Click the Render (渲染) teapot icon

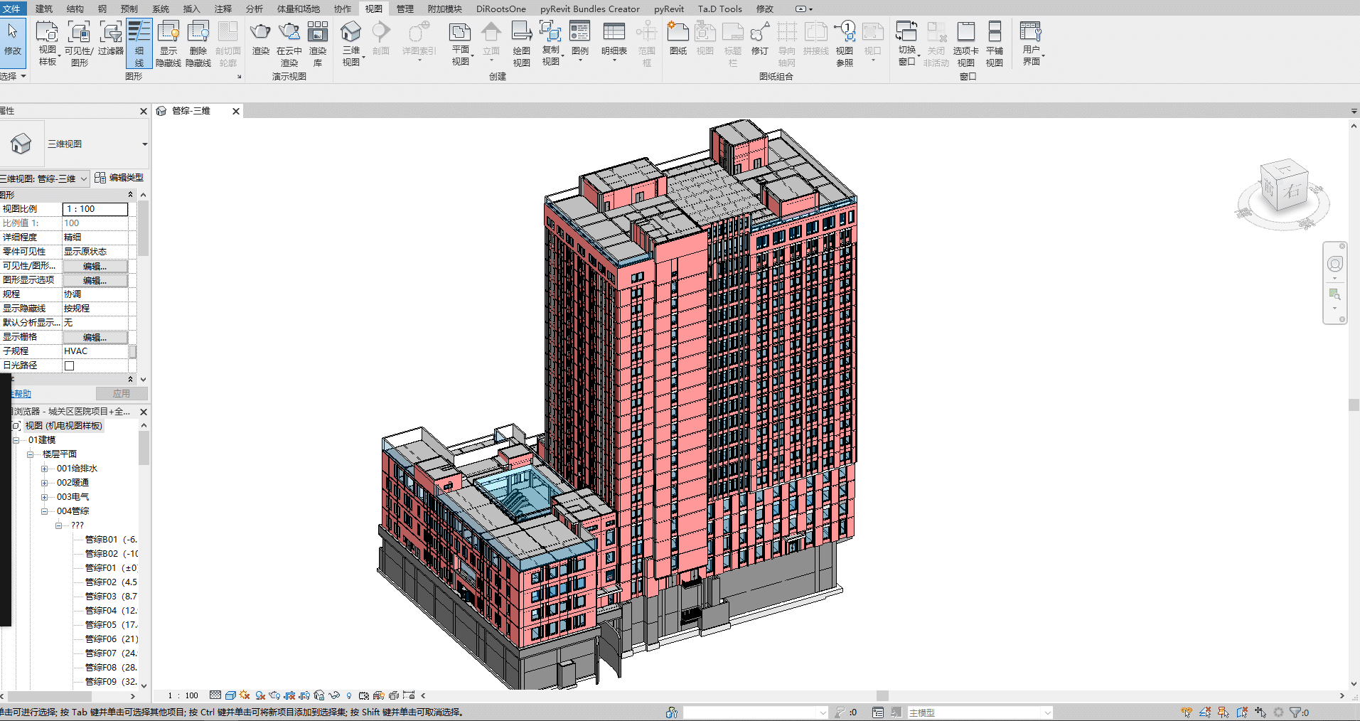[x=261, y=39]
